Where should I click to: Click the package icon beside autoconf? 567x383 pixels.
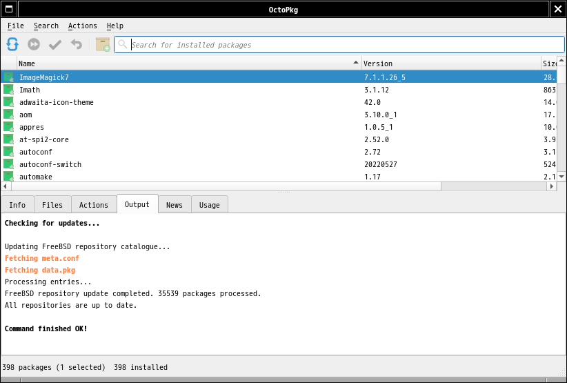pos(8,152)
